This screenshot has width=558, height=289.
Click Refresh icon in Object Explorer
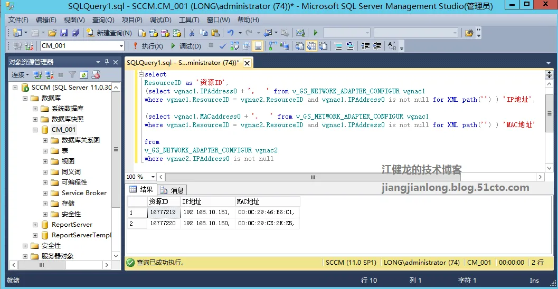pos(84,75)
